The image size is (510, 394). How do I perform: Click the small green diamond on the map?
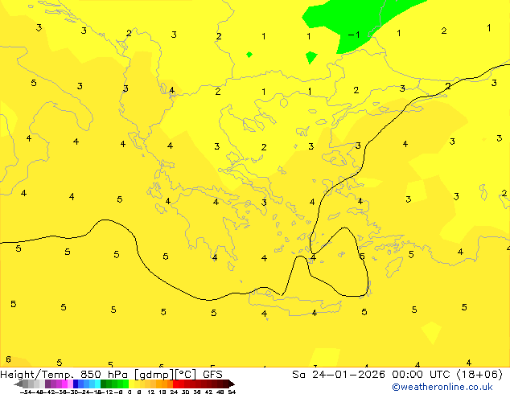249,55
